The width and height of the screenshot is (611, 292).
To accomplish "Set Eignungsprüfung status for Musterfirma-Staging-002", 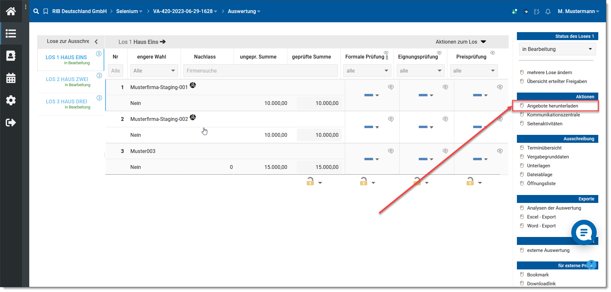I will [426, 127].
